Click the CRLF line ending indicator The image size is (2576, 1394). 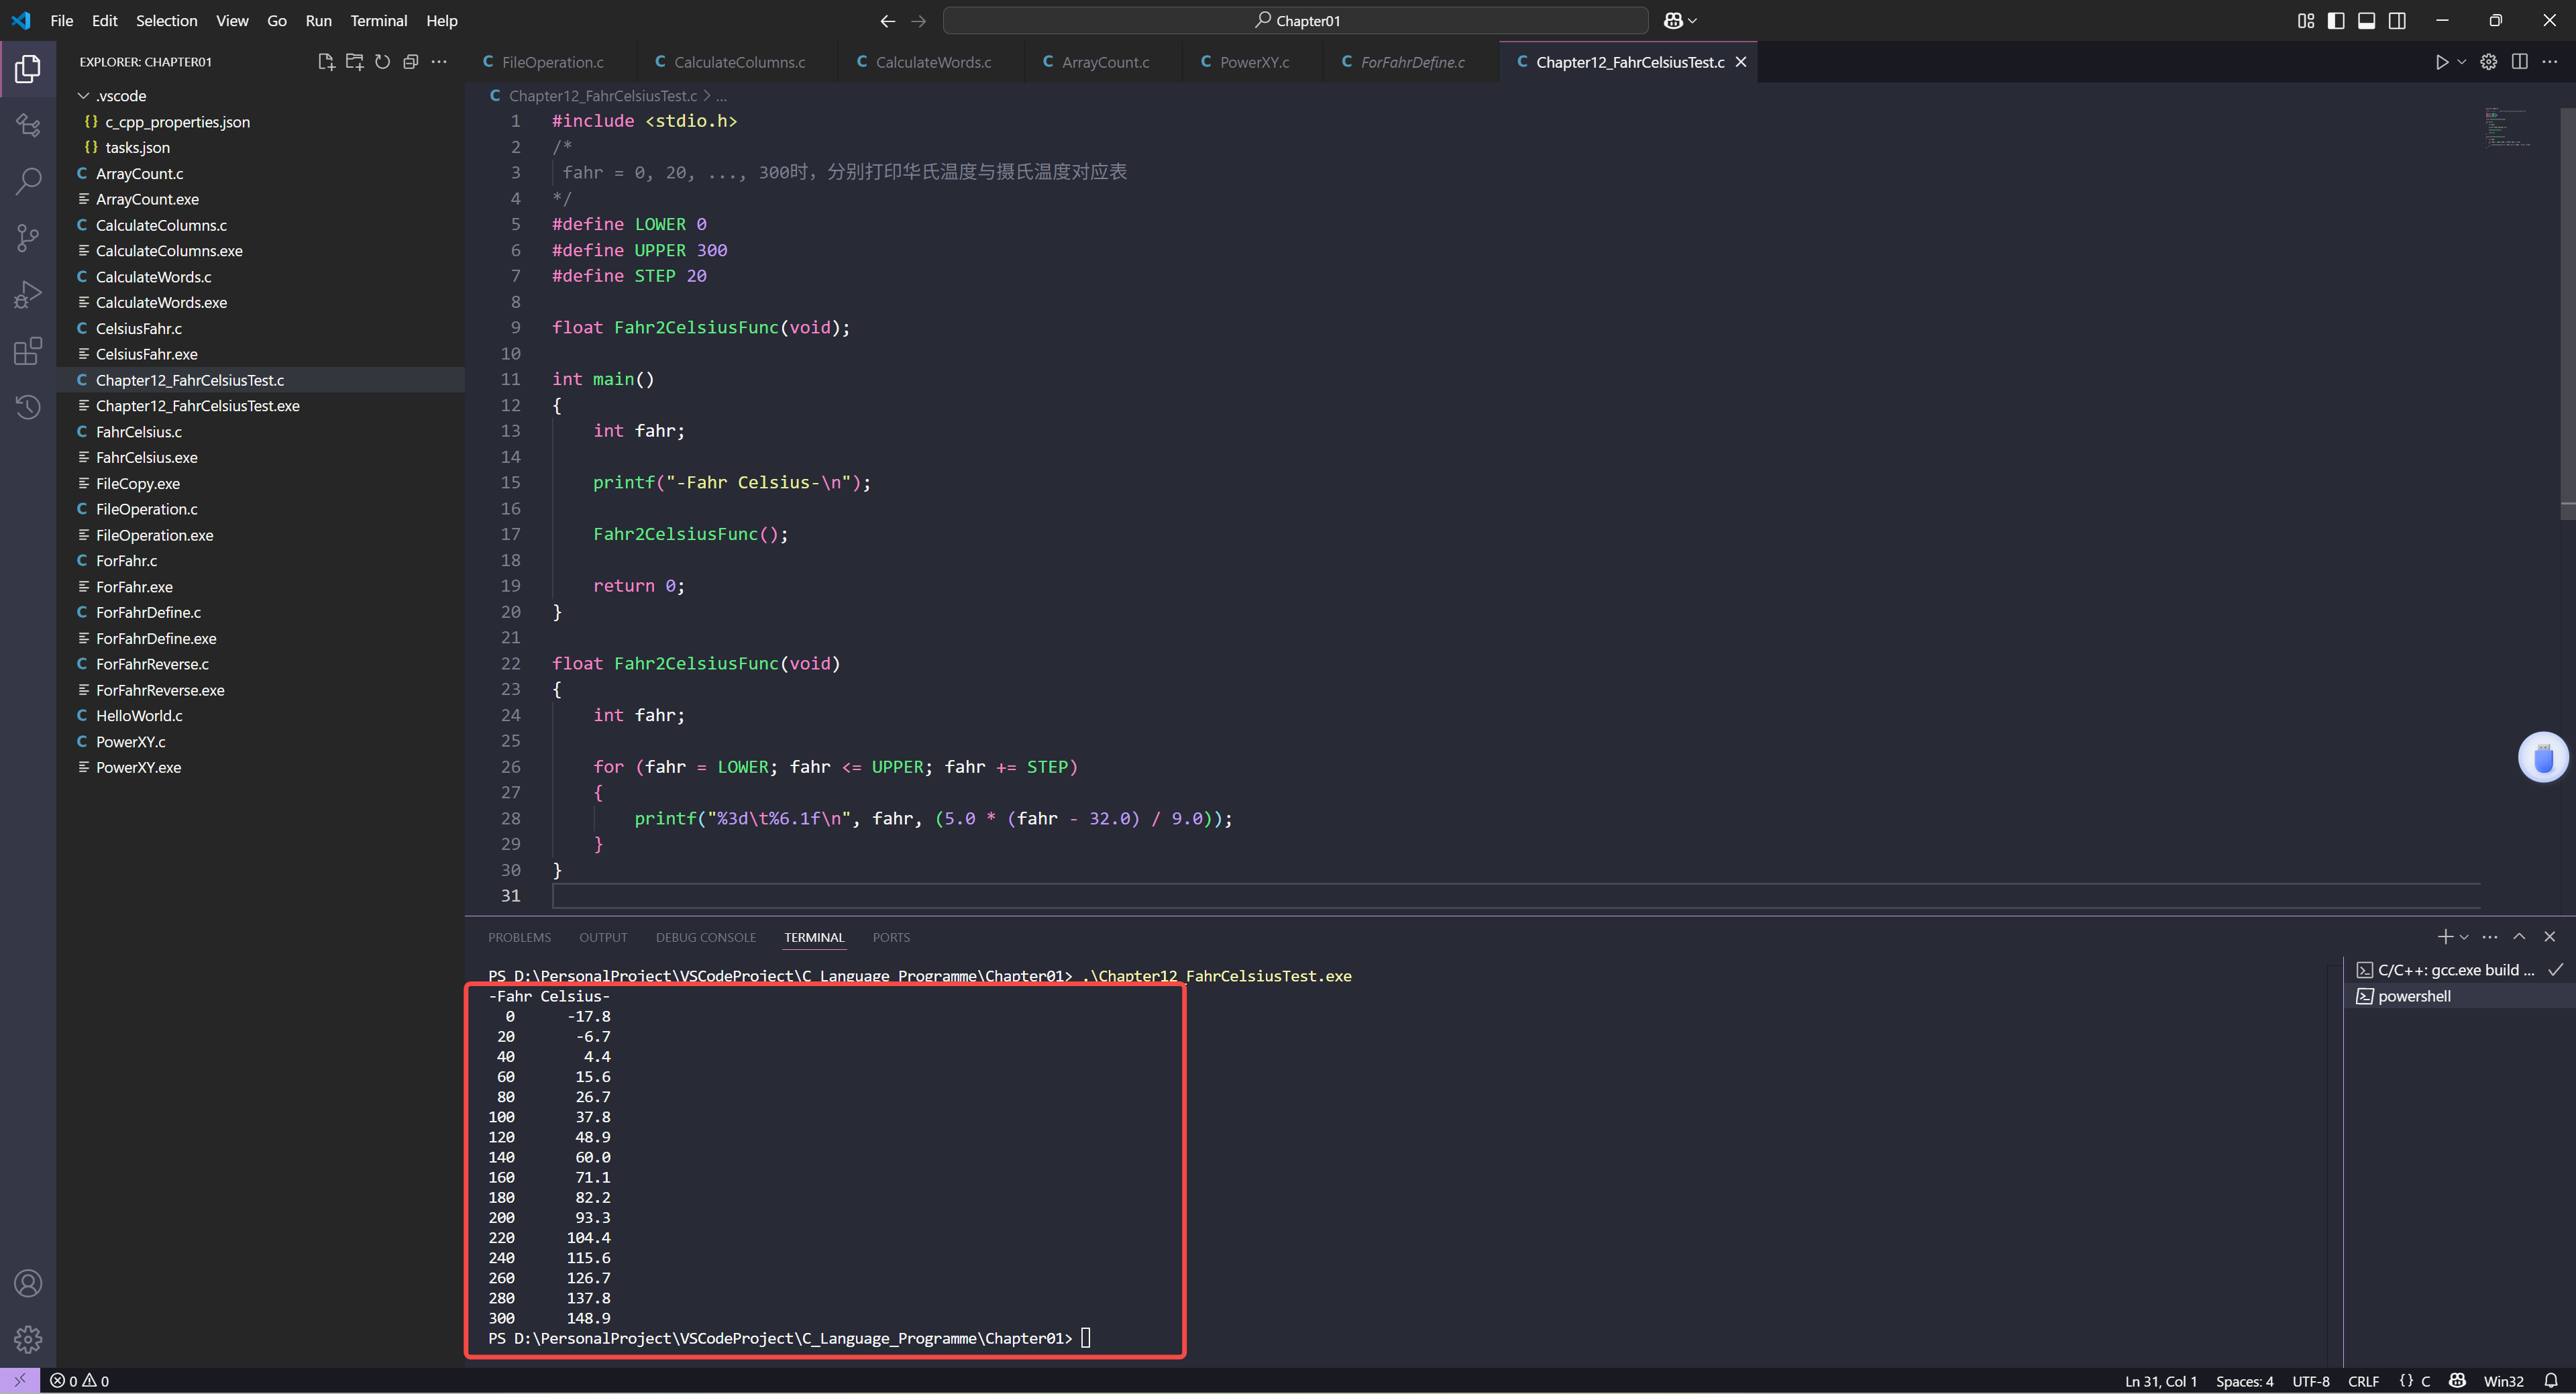[2363, 1381]
